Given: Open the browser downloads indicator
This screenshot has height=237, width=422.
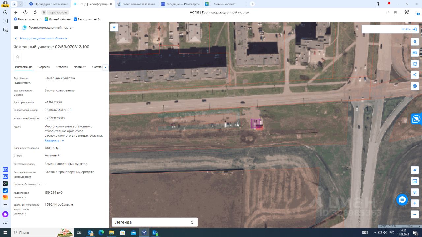Looking at the screenshot, I should point(417,12).
